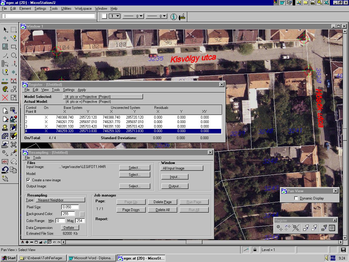This screenshot has height=262, width=349.
Task: Open the Workspace menu in the menu bar
Action: tap(83, 8)
